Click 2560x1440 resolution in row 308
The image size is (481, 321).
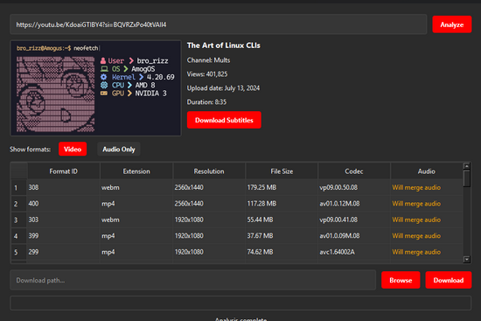209,187
